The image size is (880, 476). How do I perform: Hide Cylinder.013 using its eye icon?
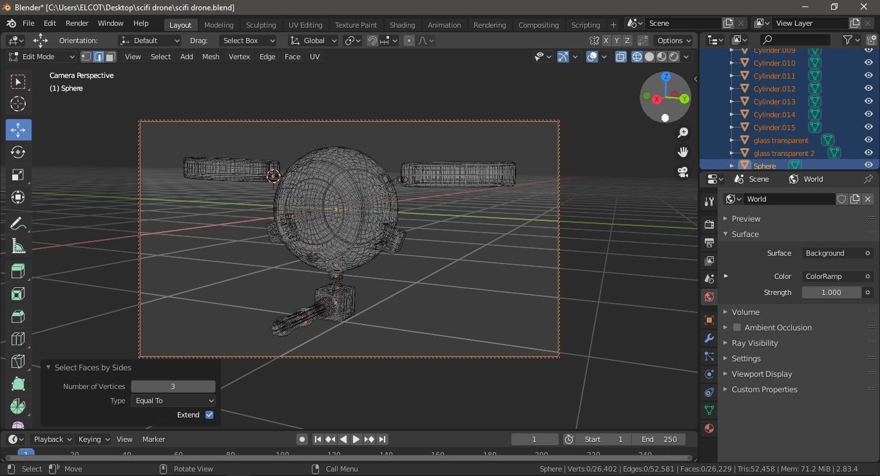868,102
